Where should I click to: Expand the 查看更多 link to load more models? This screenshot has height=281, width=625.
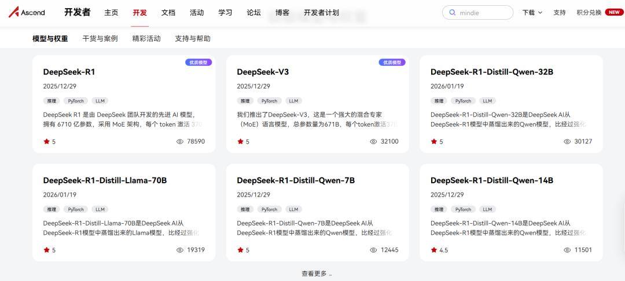click(316, 273)
